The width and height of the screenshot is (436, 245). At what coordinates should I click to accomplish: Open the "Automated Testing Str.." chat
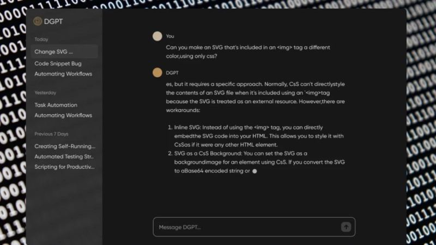64,156
